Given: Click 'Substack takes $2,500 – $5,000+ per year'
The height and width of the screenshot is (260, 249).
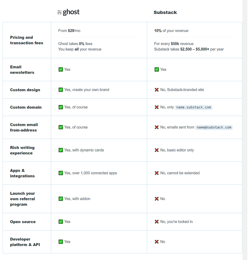Looking at the screenshot, I should coord(189,49).
